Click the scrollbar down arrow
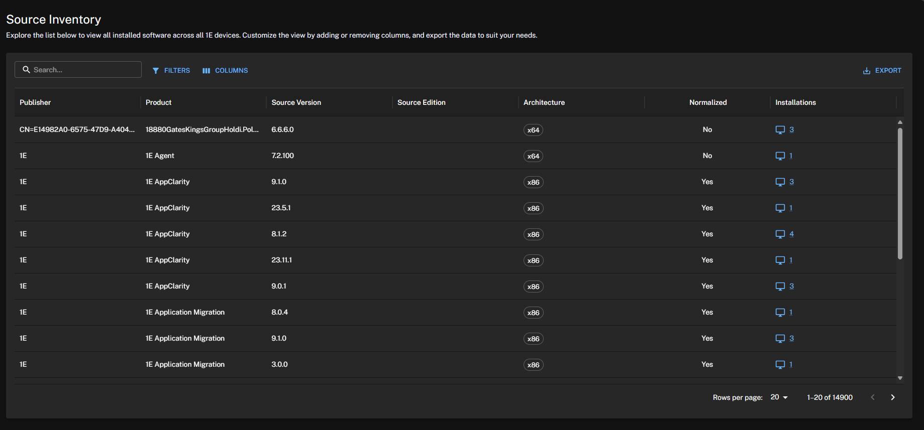The height and width of the screenshot is (430, 924). (900, 378)
